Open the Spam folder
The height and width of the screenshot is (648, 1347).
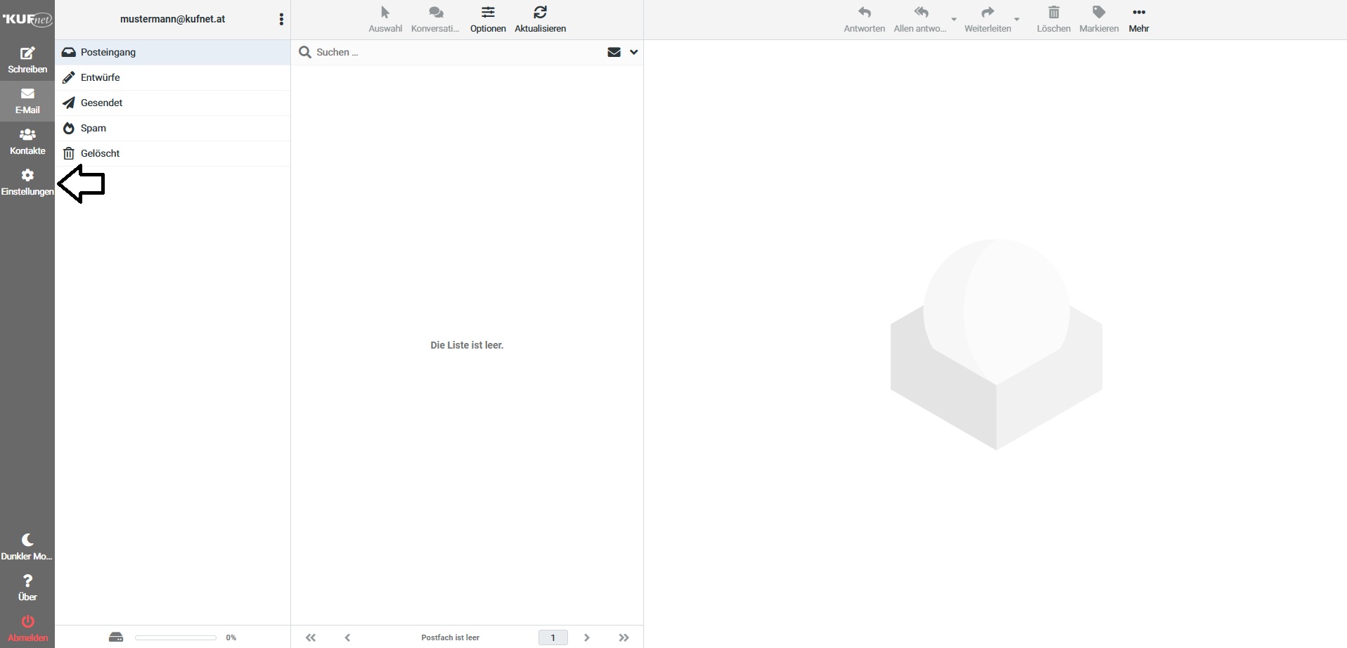click(94, 128)
